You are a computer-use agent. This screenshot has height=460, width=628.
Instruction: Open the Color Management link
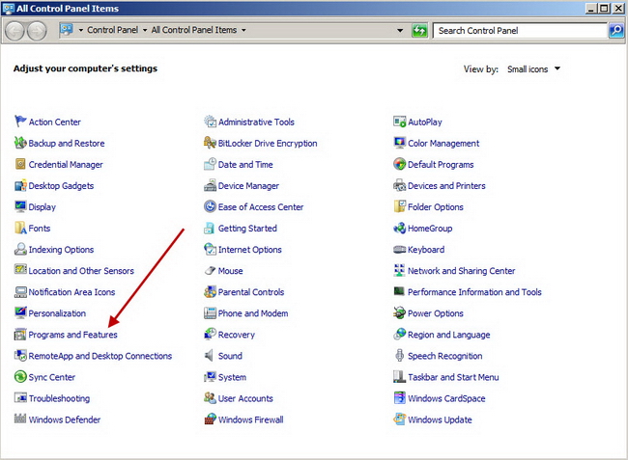point(443,143)
